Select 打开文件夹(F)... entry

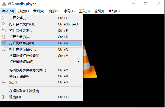pos(41,31)
